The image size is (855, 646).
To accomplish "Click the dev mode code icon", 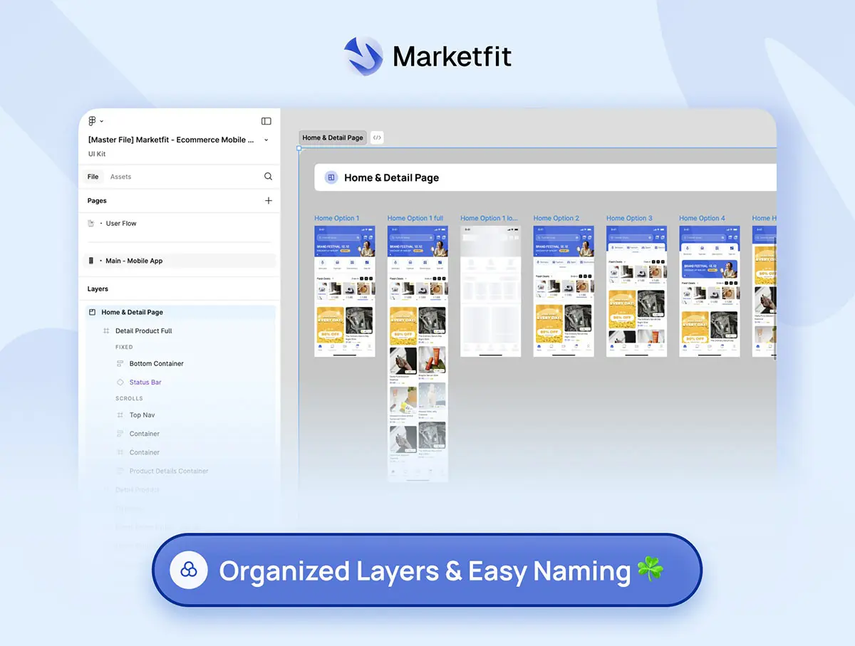I will click(x=377, y=137).
